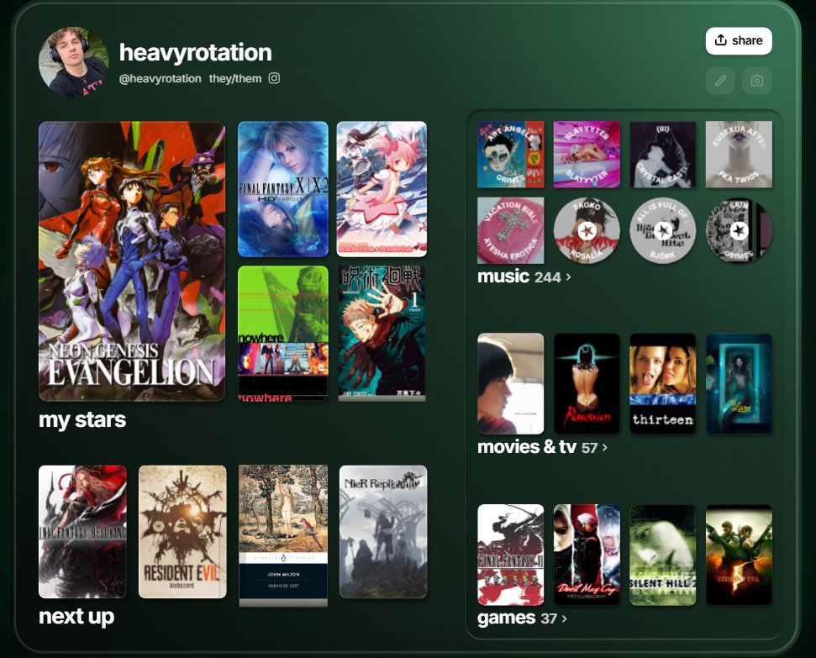Viewport: 816px width, 658px height.
Task: Open the Crystal Castles (III) album
Action: pyautogui.click(x=662, y=154)
